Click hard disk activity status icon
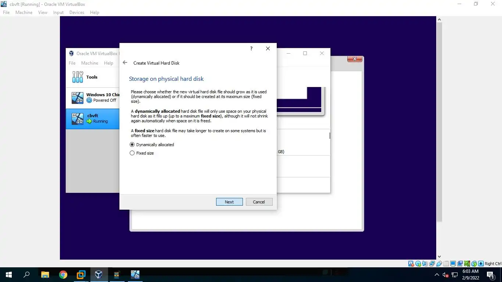 pos(411,264)
